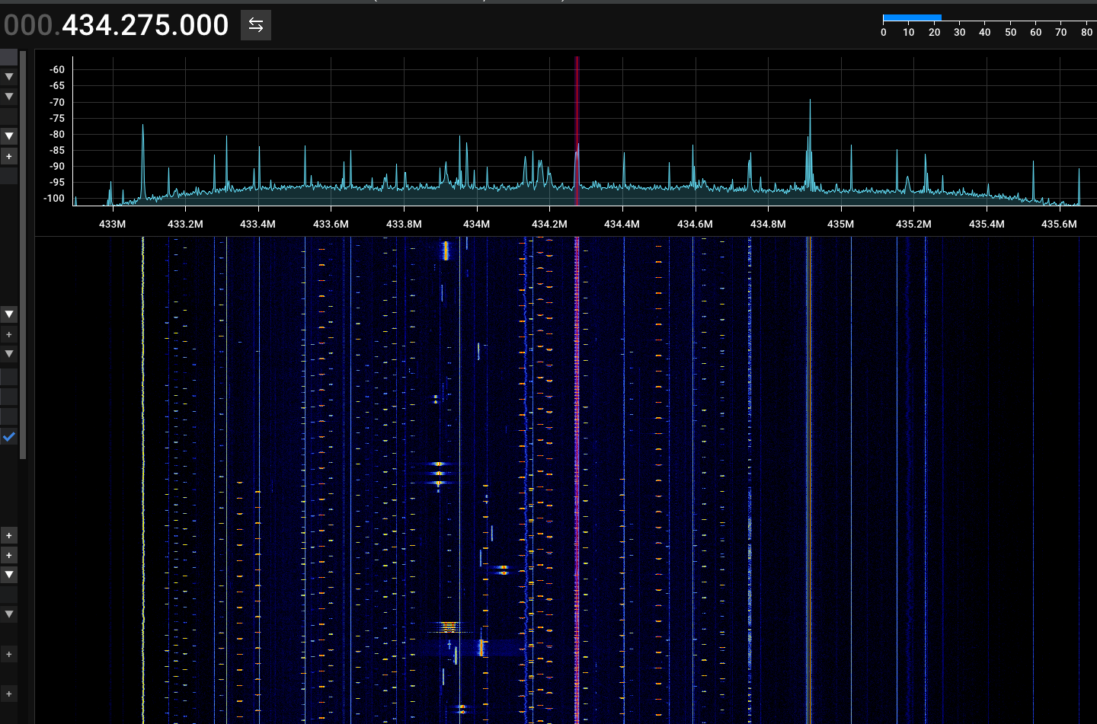Select the '275' digits in frequency readout
This screenshot has width=1097, height=724.
[146, 25]
